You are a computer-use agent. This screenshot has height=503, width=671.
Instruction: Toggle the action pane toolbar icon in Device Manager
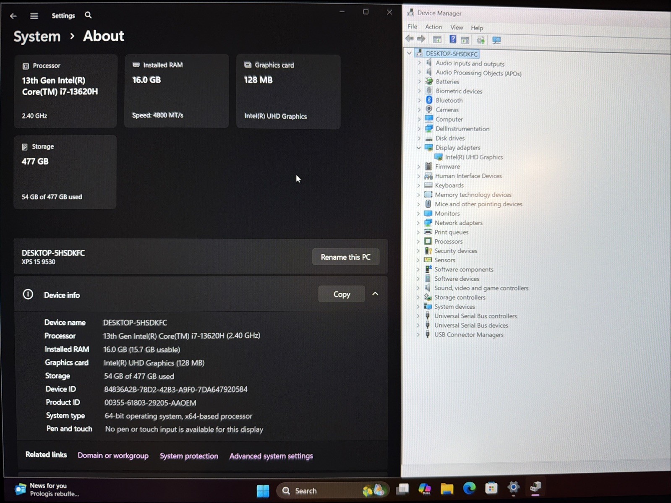tap(465, 40)
